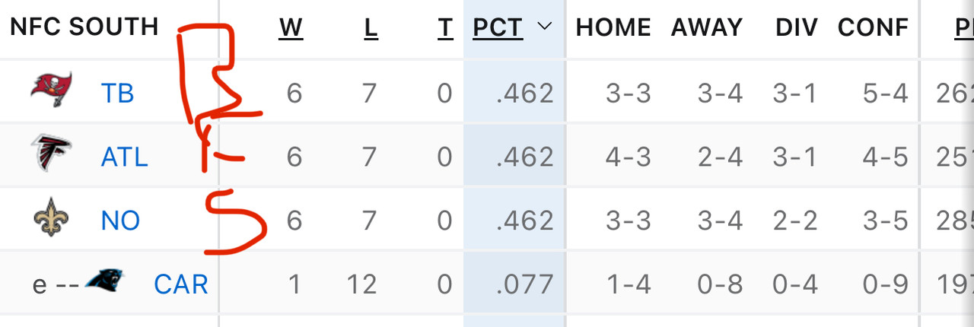
Task: Sort standings by W column
Action: pyautogui.click(x=291, y=28)
